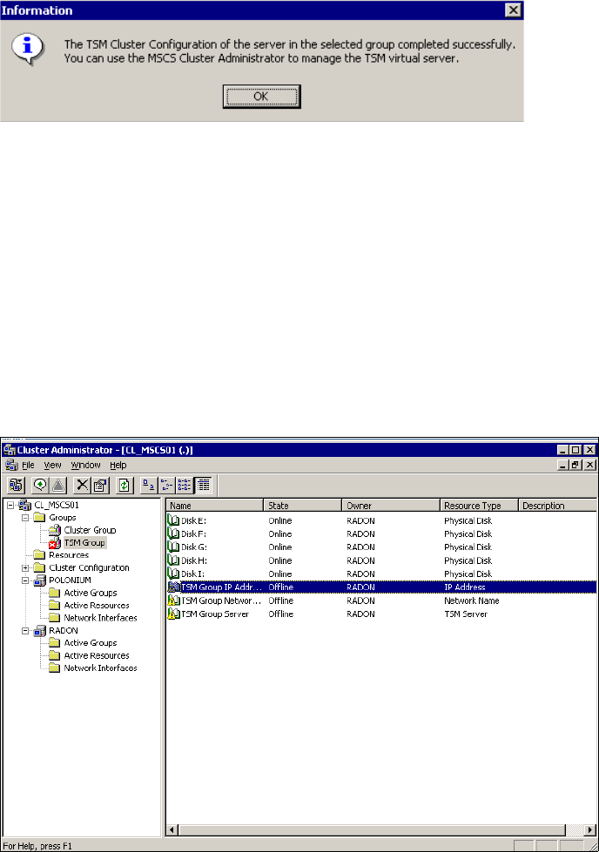Screen dimensions: 599x852
Task: Collapse the POLONIUM node
Action: click(25, 580)
